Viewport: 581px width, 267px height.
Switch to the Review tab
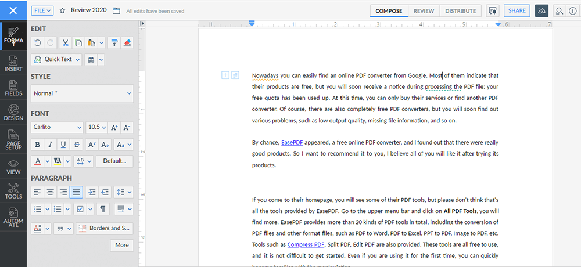point(424,10)
